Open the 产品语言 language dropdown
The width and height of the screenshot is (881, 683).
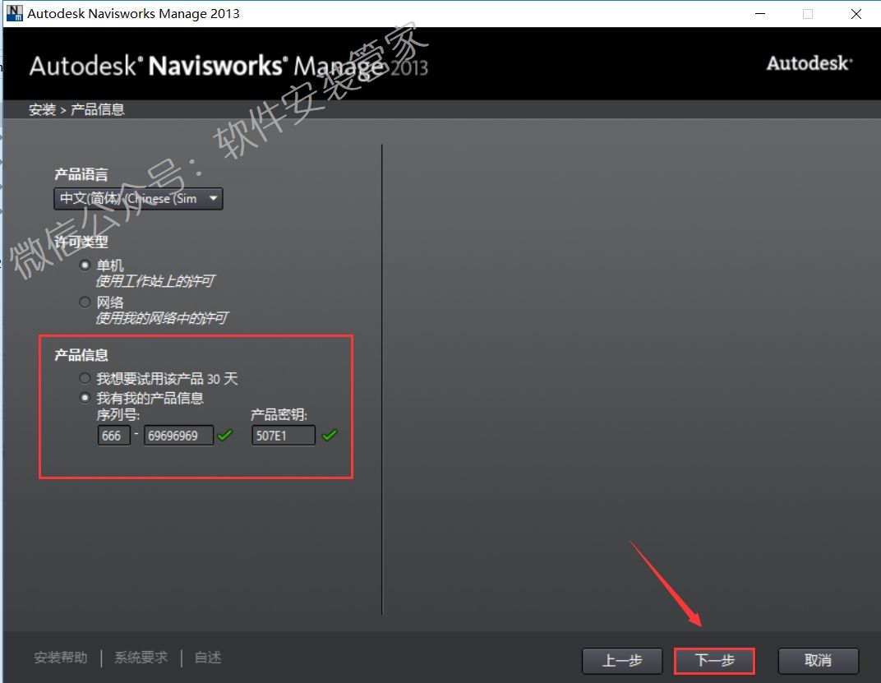pos(138,198)
